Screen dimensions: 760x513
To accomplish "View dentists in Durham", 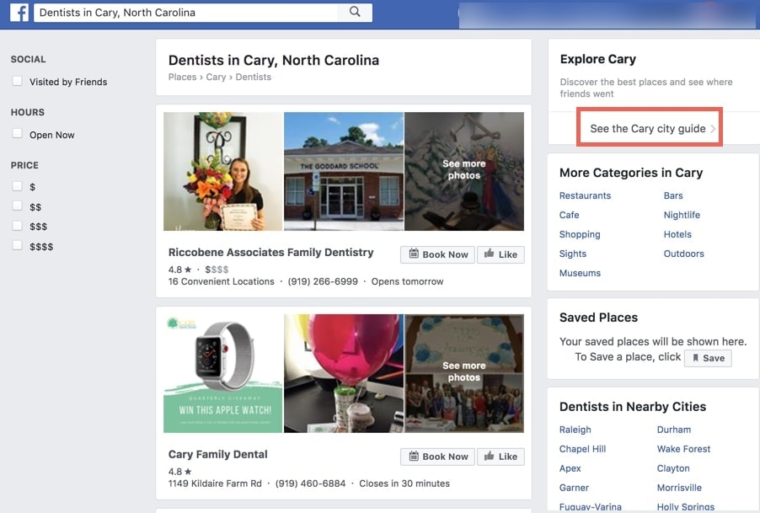I will (x=674, y=430).
